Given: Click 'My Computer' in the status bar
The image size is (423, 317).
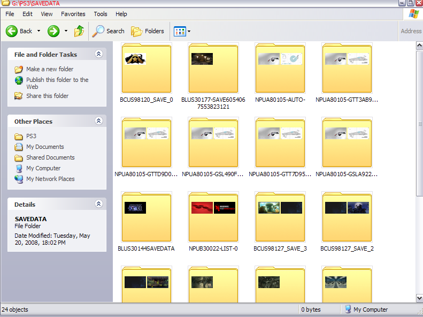Looking at the screenshot, I should [x=371, y=310].
